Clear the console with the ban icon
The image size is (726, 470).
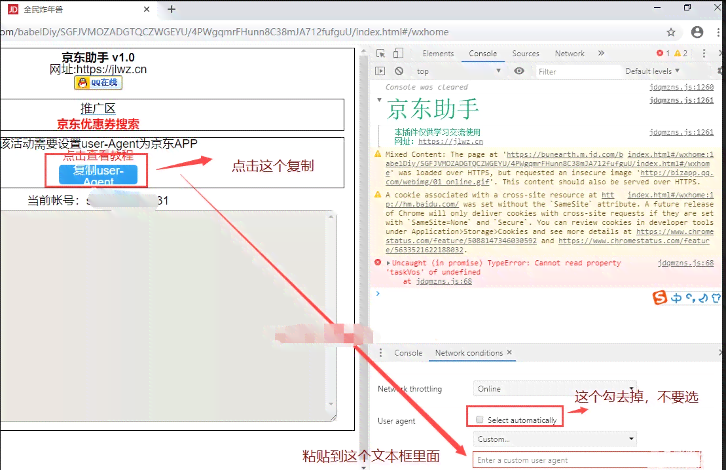pyautogui.click(x=399, y=71)
